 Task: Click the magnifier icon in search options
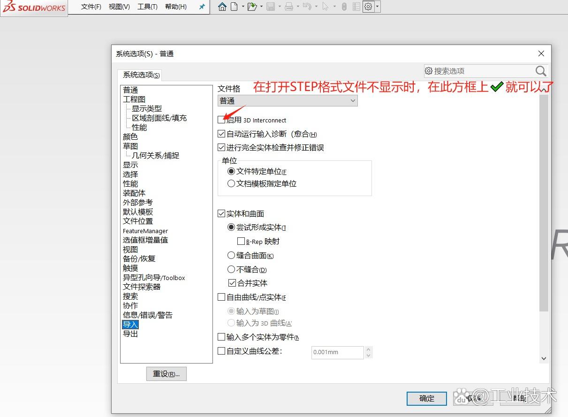coord(541,71)
